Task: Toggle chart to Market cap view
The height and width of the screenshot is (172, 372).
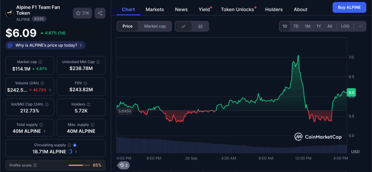Action: tap(155, 26)
